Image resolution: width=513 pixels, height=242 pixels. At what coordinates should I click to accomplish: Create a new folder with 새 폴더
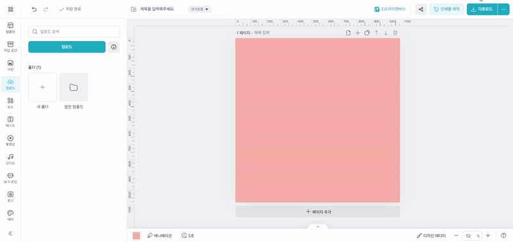pyautogui.click(x=42, y=87)
